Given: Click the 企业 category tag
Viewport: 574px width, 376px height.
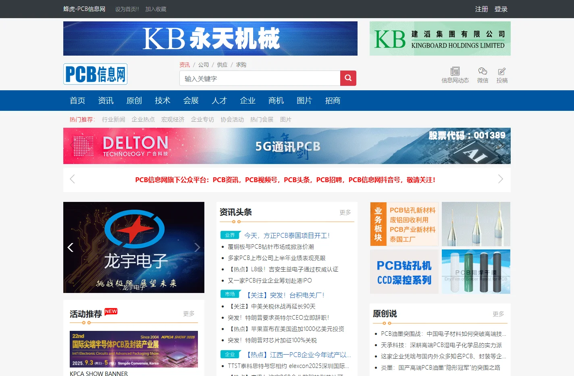Looking at the screenshot, I should click(230, 354).
